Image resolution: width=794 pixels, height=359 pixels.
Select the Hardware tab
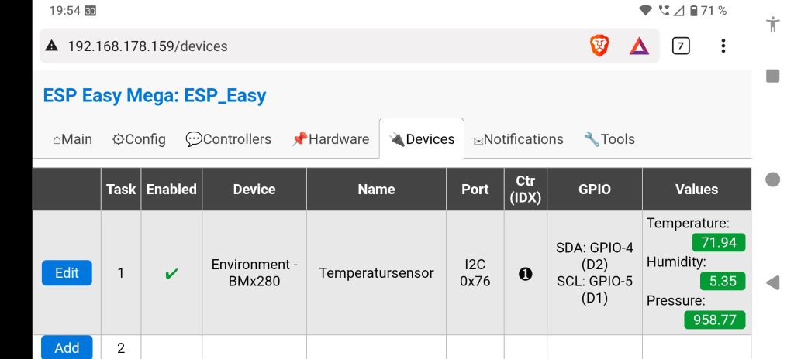(x=330, y=139)
